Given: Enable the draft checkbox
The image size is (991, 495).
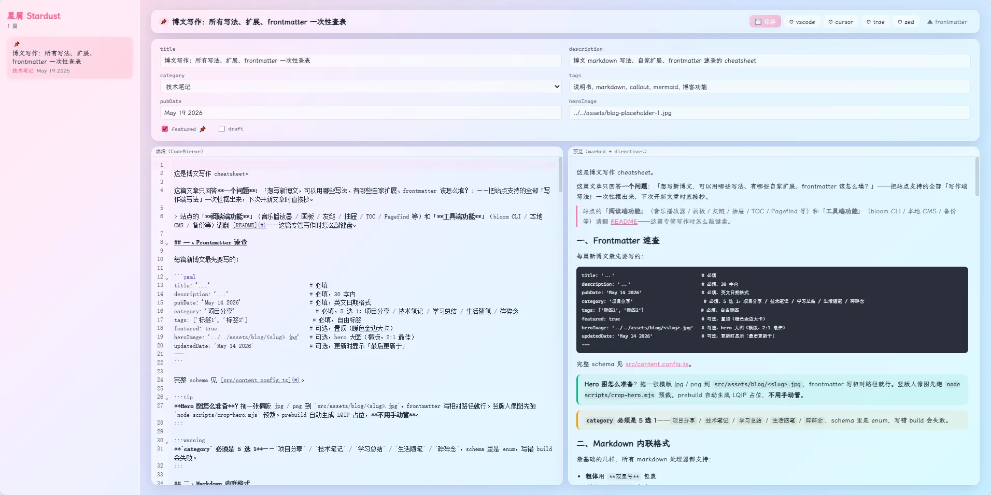Looking at the screenshot, I should tap(222, 129).
